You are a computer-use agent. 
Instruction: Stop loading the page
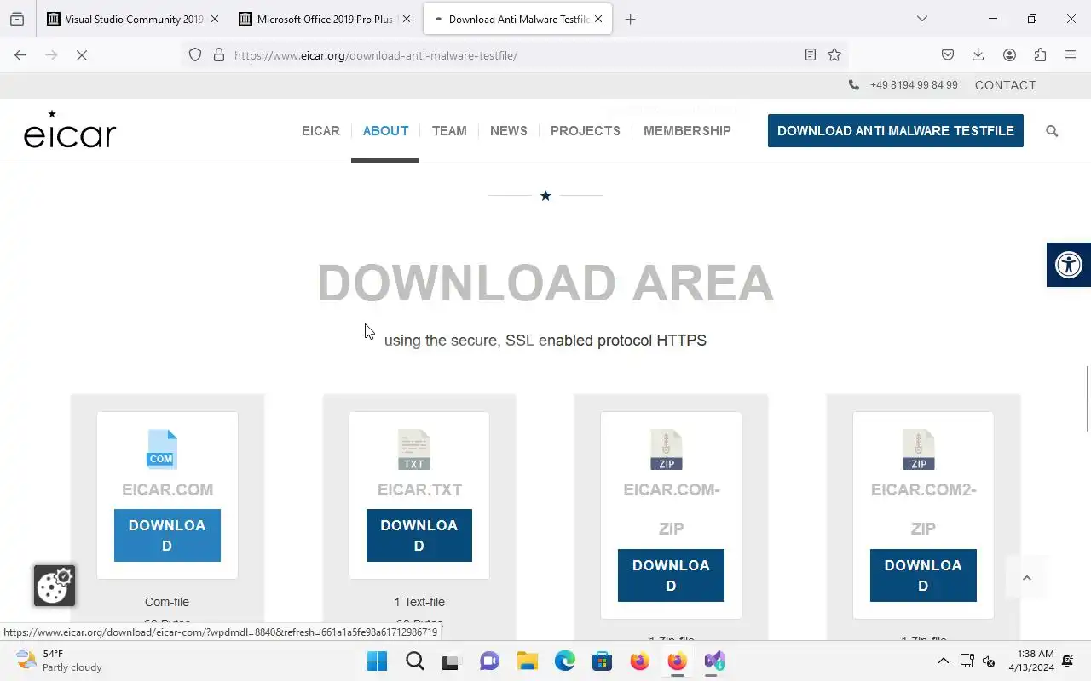[82, 55]
